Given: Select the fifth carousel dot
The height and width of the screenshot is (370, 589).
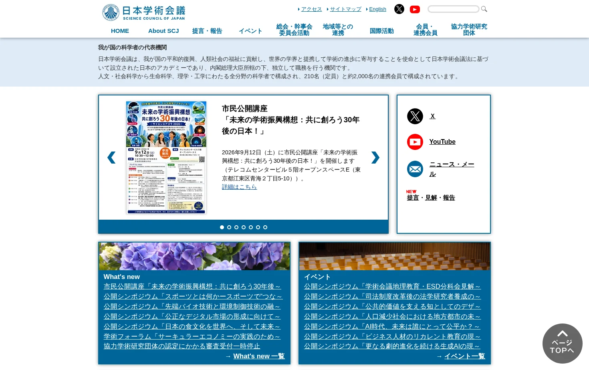Looking at the screenshot, I should click(x=251, y=227).
